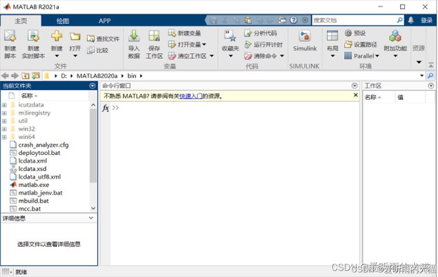Click the fx function browser icon
Viewport: 438px width, 277px height.
tap(106, 108)
